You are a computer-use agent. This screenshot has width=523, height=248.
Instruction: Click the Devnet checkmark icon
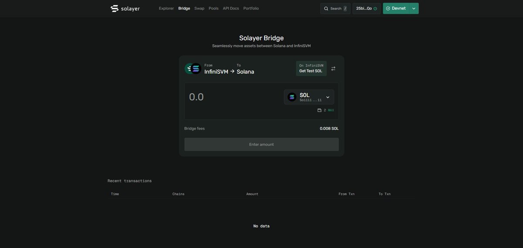pos(388,8)
